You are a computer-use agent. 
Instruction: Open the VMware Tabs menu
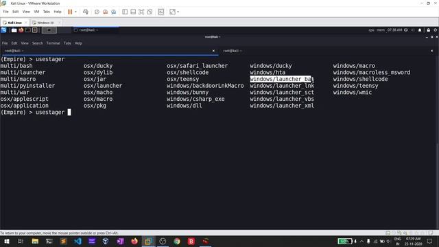coord(47,12)
